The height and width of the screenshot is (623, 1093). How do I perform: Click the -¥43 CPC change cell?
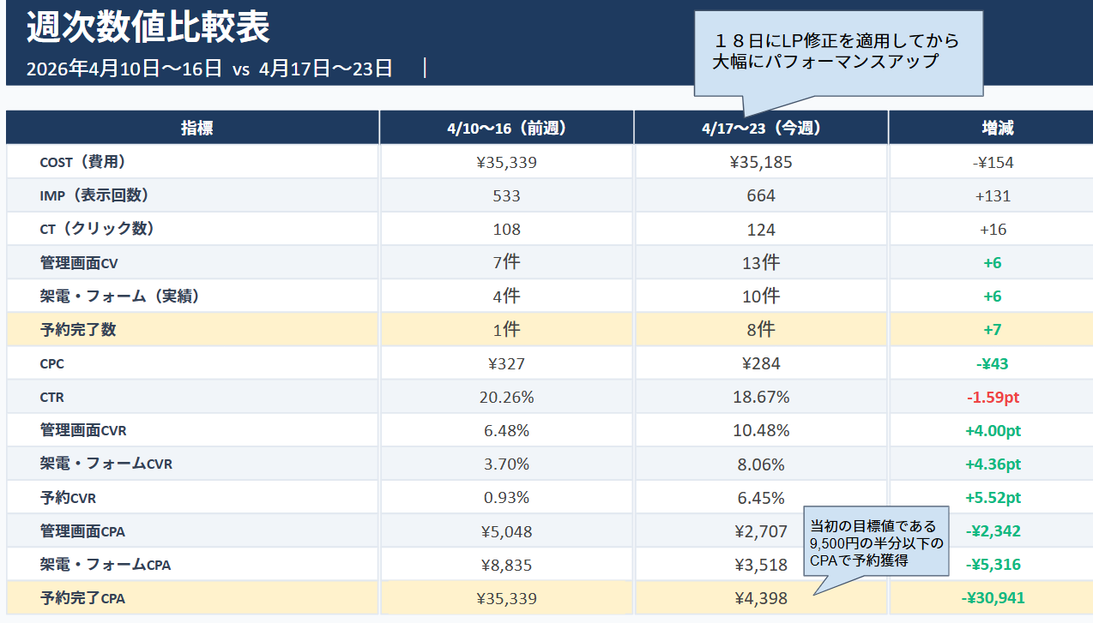(993, 363)
